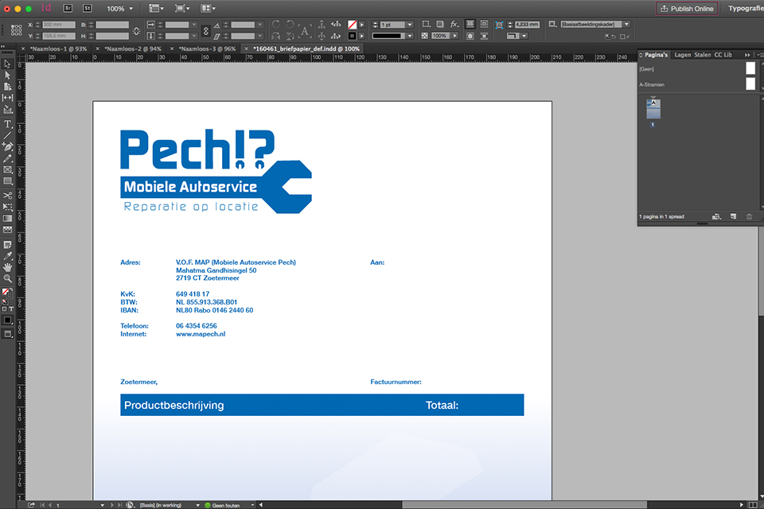Click the fill color swatch in toolbox
Screen dimensions: 764x509
point(6,292)
